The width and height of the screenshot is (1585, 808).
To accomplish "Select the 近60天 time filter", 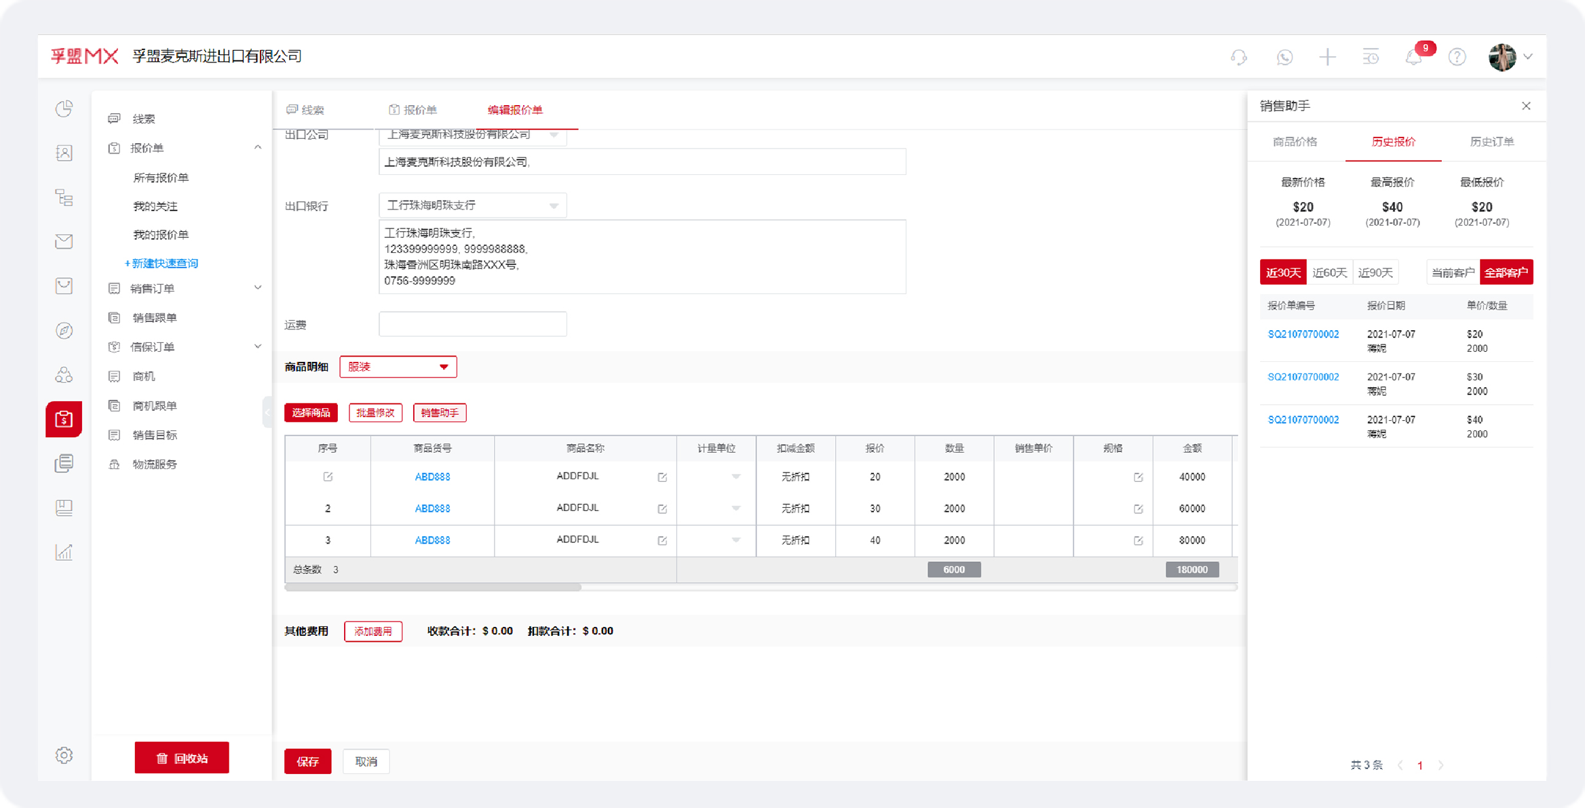I will pyautogui.click(x=1329, y=272).
